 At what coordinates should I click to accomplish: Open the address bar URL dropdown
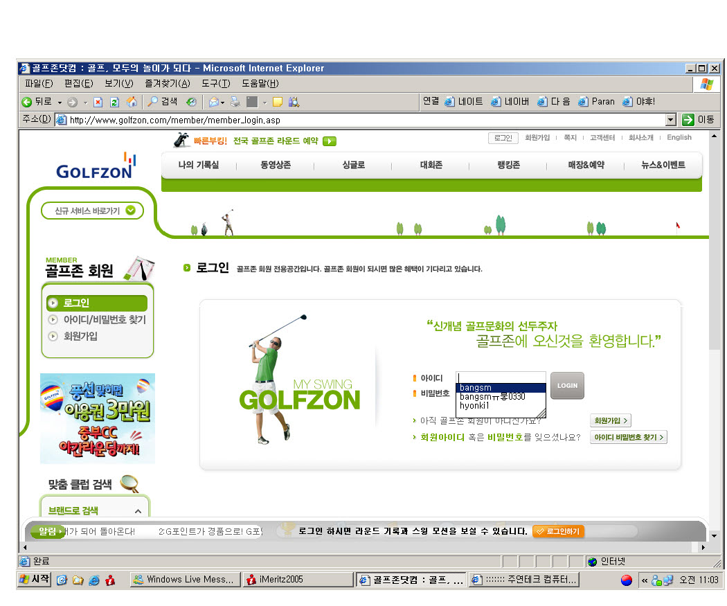(670, 120)
